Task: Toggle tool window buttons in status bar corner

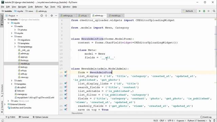Action: tap(3, 121)
